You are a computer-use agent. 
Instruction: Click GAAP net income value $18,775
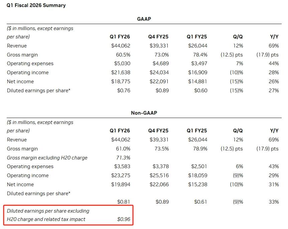coord(121,82)
